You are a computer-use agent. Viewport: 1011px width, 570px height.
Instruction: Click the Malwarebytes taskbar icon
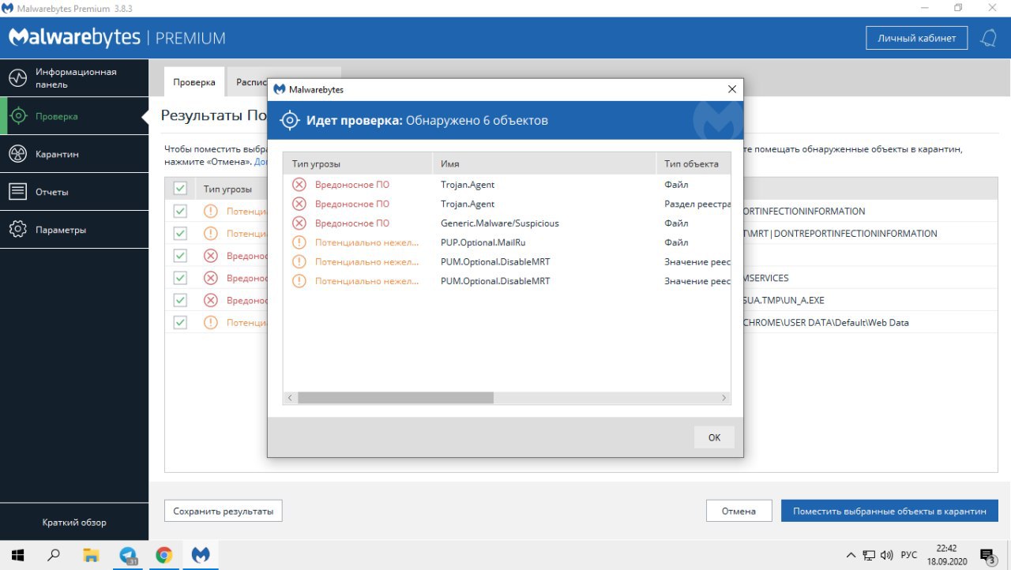click(201, 554)
